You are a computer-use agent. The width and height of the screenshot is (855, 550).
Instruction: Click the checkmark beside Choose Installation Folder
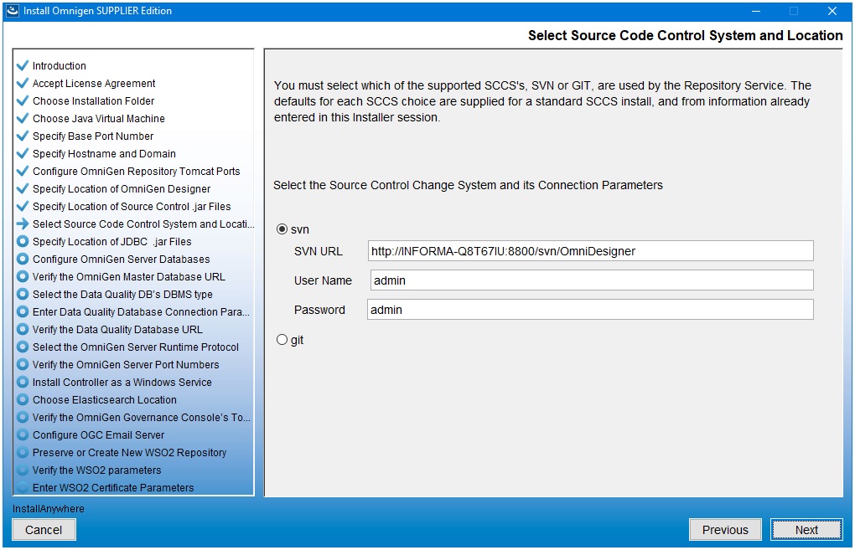(23, 100)
